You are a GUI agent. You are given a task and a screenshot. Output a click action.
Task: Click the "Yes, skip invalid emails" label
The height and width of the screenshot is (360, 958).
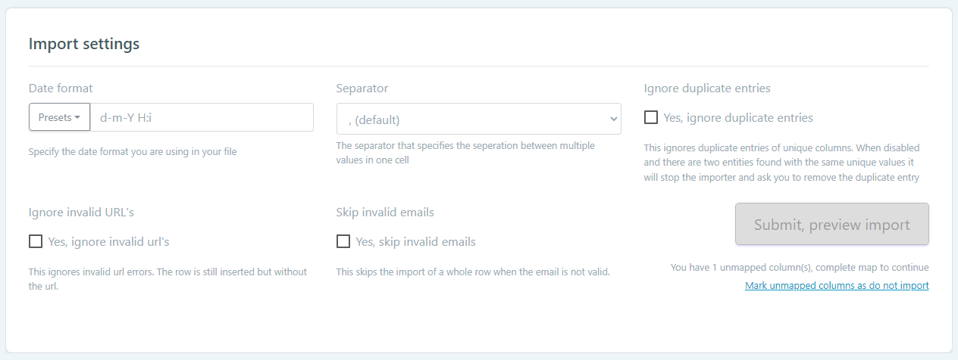[x=415, y=242]
